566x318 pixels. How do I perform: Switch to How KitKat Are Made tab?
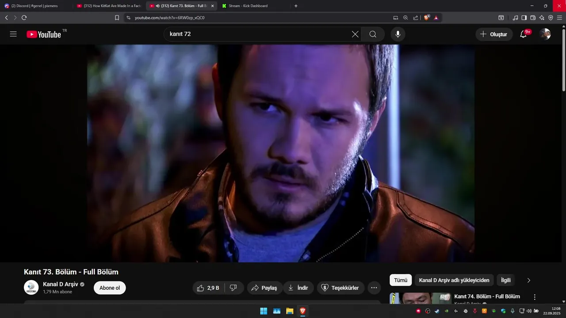(x=109, y=6)
